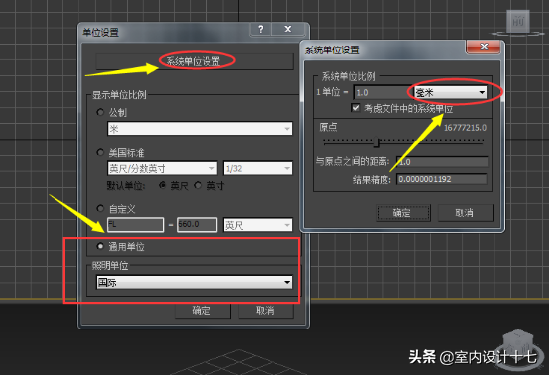Open the 1/32 fraction dropdown

pos(258,168)
